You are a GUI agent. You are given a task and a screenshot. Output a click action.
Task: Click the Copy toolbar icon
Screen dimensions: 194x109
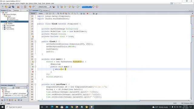pos(22,7)
